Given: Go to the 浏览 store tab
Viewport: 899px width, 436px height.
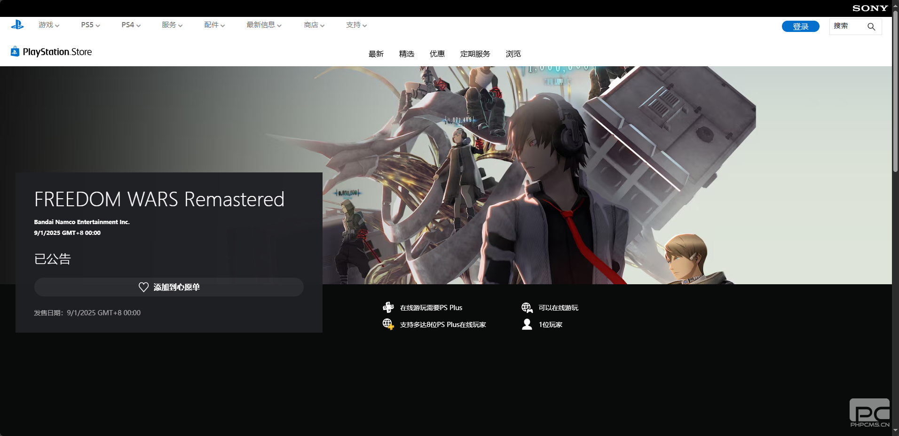Looking at the screenshot, I should (x=513, y=54).
